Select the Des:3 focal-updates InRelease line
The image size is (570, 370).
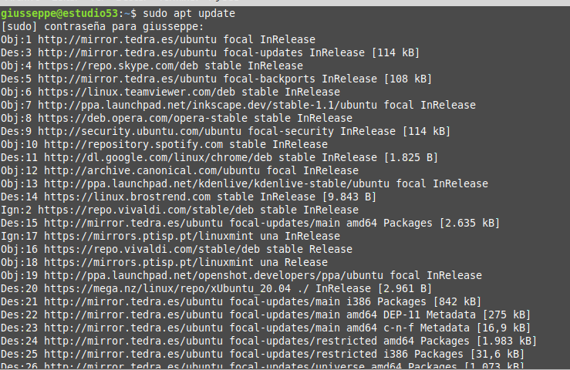coord(210,52)
